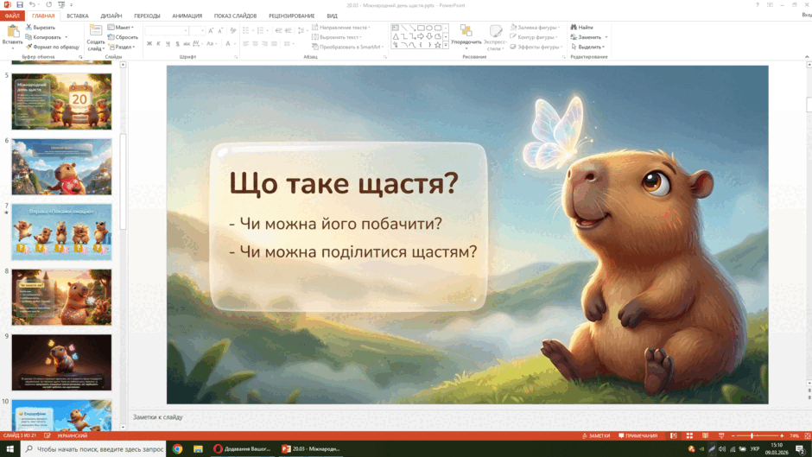Switch to the АНИМАЦИЯ tab

[x=187, y=16]
